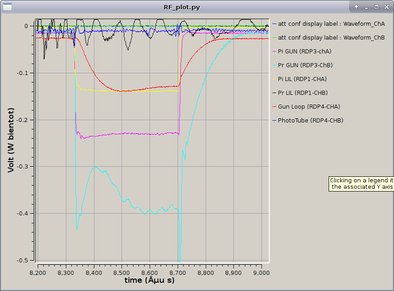The height and width of the screenshot is (291, 394).
Task: Click the yellow color marker beside Pi LIL
Action: pyautogui.click(x=274, y=79)
